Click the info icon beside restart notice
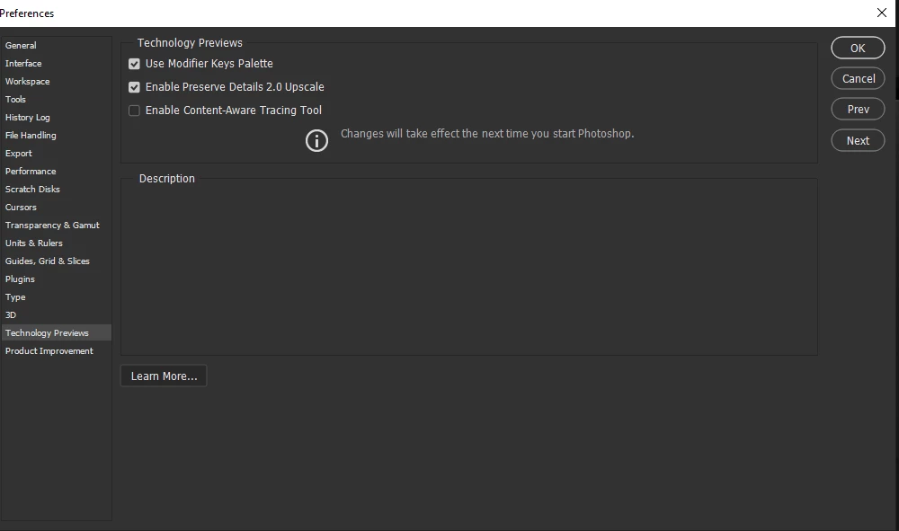Image resolution: width=899 pixels, height=531 pixels. (x=316, y=140)
